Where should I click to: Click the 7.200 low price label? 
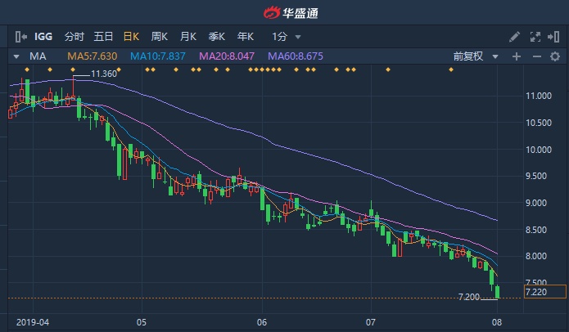[x=469, y=297]
